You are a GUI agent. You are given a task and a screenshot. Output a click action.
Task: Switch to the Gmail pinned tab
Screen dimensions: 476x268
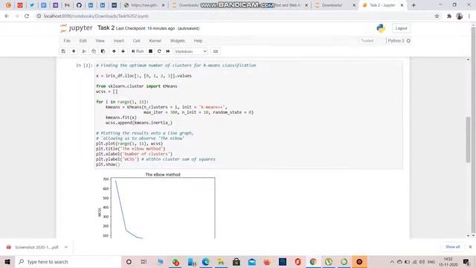point(67,5)
